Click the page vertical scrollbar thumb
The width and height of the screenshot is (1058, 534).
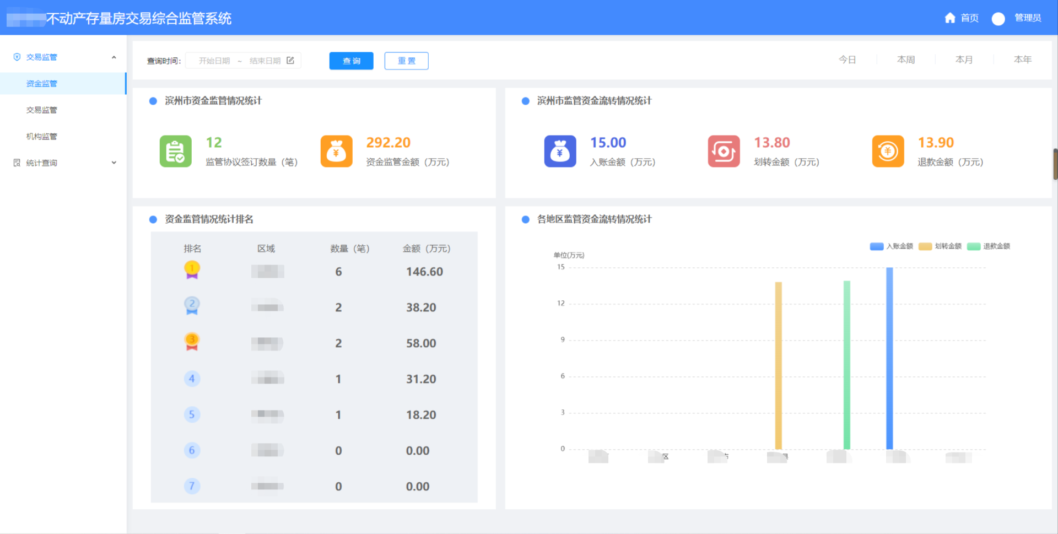pyautogui.click(x=1055, y=164)
